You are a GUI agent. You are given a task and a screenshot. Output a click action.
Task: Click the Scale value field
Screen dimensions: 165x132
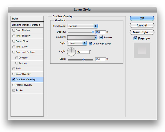pyautogui.click(x=101, y=59)
